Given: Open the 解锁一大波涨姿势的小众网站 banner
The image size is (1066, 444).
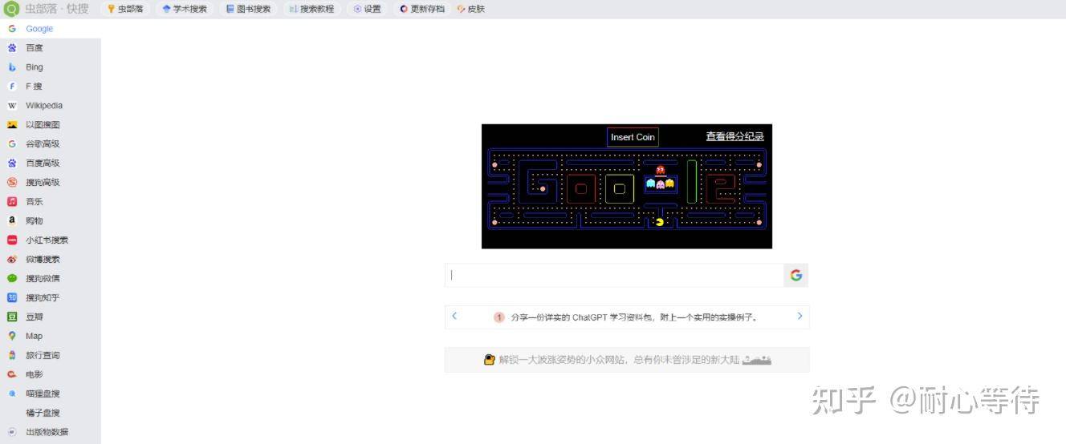Looking at the screenshot, I should click(x=627, y=360).
